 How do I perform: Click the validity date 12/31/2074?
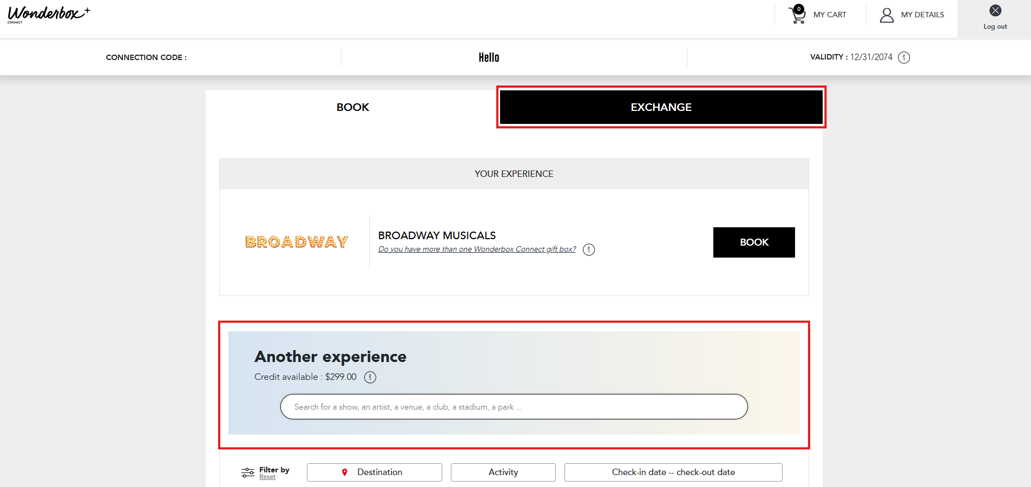pyautogui.click(x=871, y=57)
